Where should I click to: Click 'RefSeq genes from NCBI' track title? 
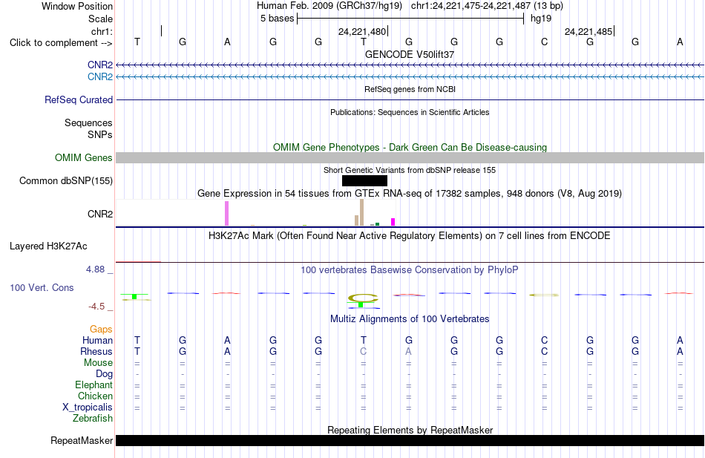(410, 89)
